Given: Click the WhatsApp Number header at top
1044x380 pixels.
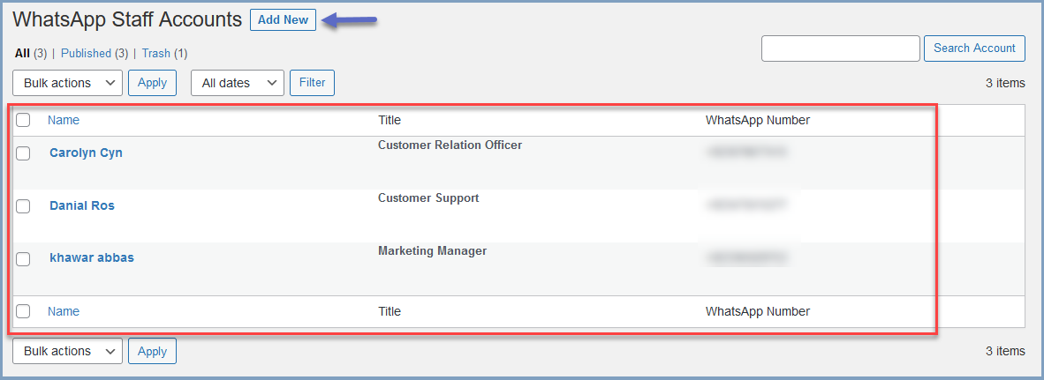Looking at the screenshot, I should (758, 120).
